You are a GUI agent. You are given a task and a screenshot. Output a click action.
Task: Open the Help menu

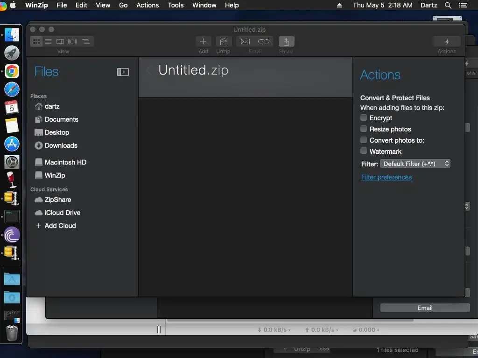point(232,5)
